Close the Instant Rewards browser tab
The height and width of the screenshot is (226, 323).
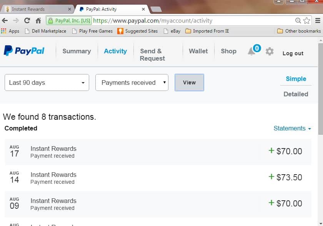(70, 9)
